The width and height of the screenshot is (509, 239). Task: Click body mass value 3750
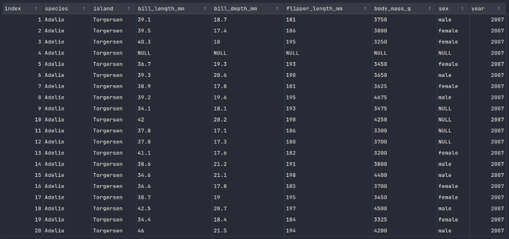[381, 20]
